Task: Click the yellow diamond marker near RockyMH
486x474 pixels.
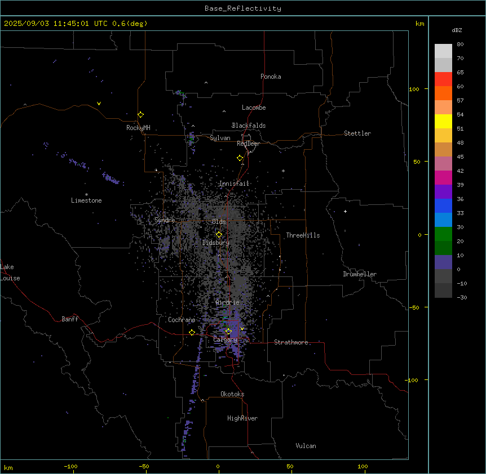Action: click(x=141, y=115)
